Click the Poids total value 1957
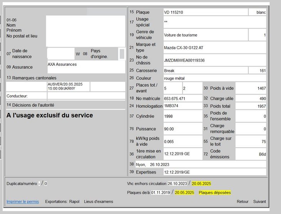The width and height of the screenshot is (281, 214). coord(251,106)
